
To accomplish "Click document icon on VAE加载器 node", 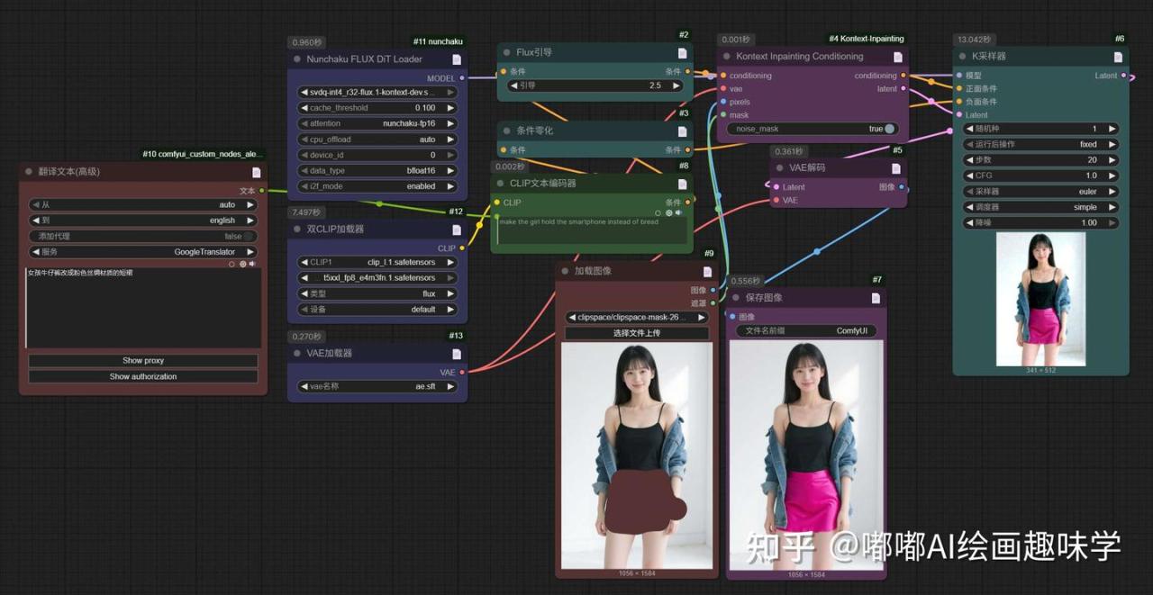I will [457, 353].
